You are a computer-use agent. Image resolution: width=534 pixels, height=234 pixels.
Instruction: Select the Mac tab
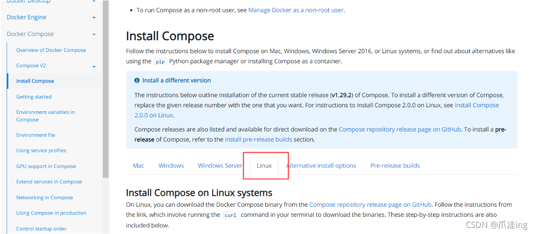point(139,165)
